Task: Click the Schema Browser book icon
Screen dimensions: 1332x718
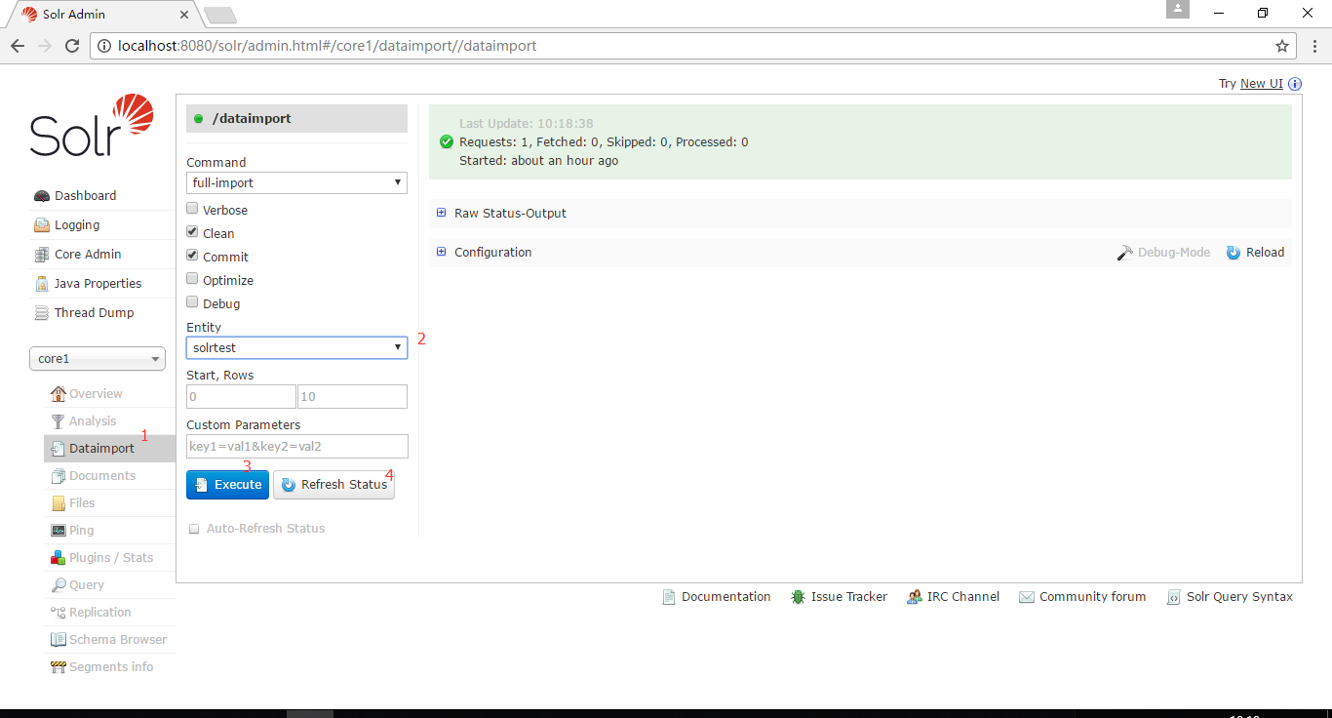Action: 59,640
